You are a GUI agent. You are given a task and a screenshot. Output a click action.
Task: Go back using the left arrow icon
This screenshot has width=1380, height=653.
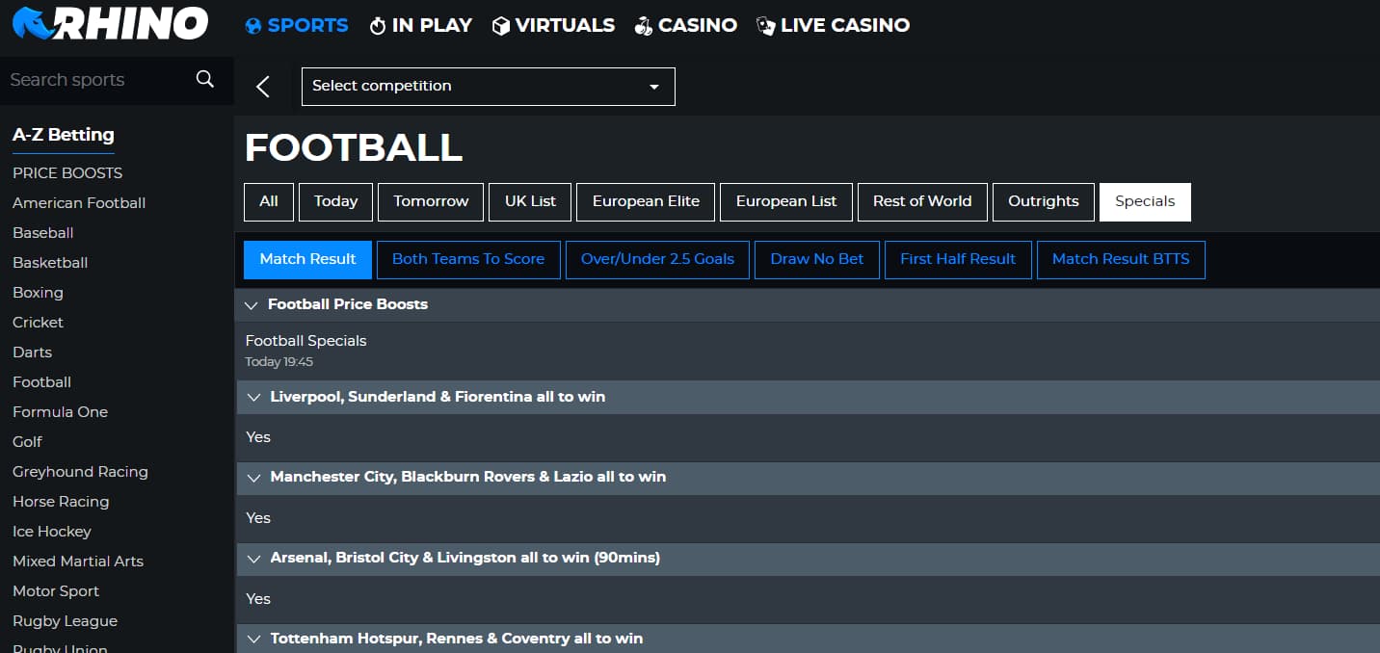click(262, 87)
